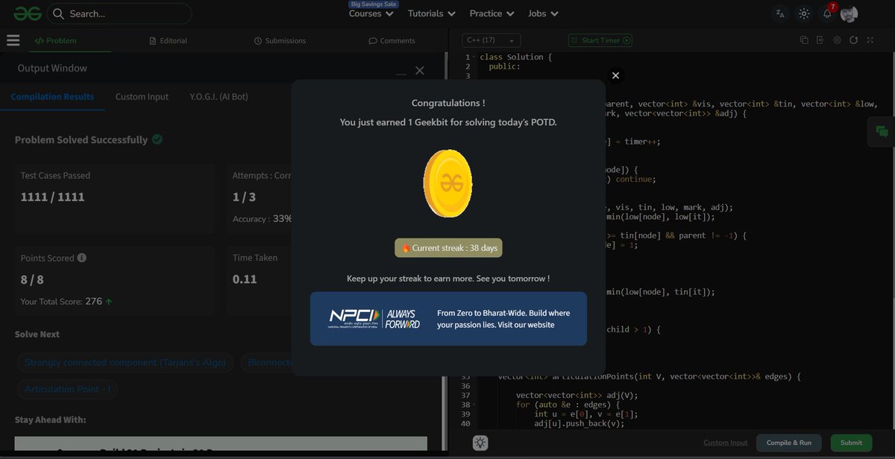Screen dimensions: 895x459
Task: Expand the Jobs dropdown
Action: coord(543,13)
